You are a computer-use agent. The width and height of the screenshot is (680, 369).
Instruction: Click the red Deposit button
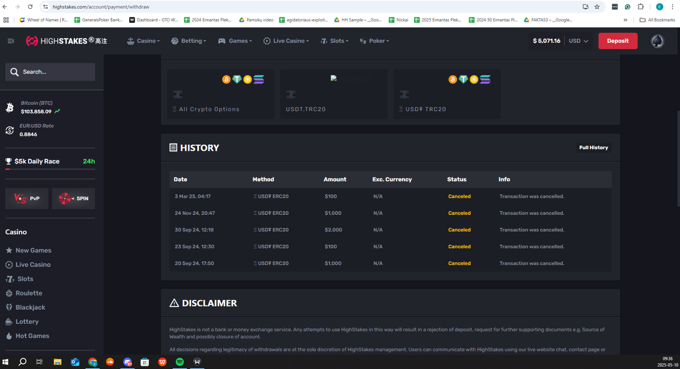(x=617, y=41)
